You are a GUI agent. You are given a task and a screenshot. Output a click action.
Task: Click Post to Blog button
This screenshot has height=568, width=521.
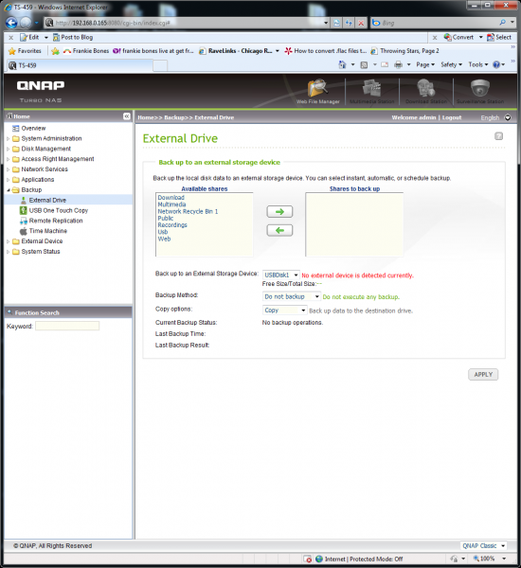[x=73, y=37]
